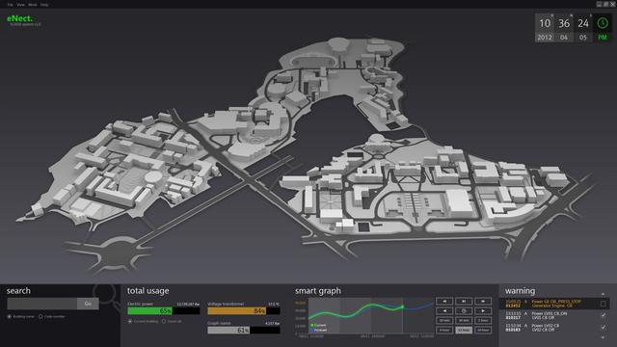The width and height of the screenshot is (617, 347).
Task: Rewind the smart graph playback
Action: coord(444,302)
